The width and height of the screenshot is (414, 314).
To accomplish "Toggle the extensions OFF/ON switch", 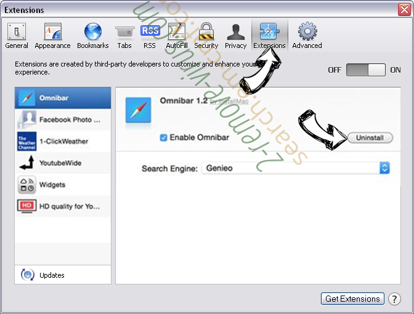I will point(365,70).
